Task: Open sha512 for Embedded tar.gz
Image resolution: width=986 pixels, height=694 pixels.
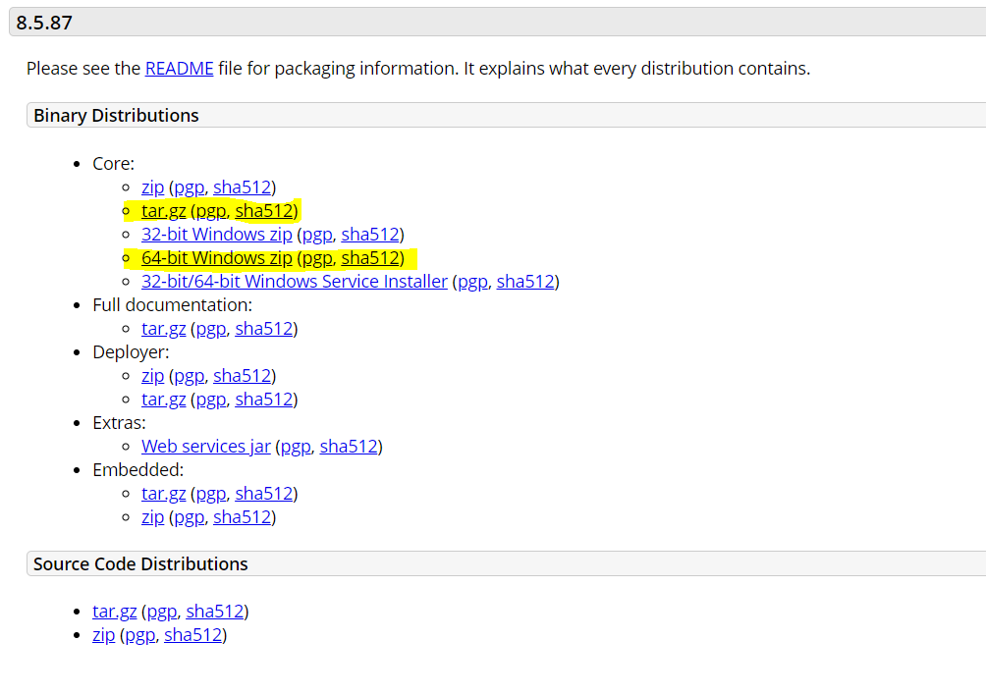Action: pos(264,494)
